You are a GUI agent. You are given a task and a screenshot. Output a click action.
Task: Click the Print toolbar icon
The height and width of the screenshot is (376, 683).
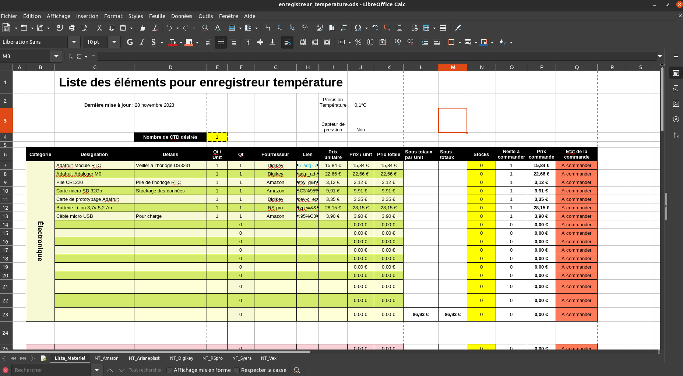(72, 28)
